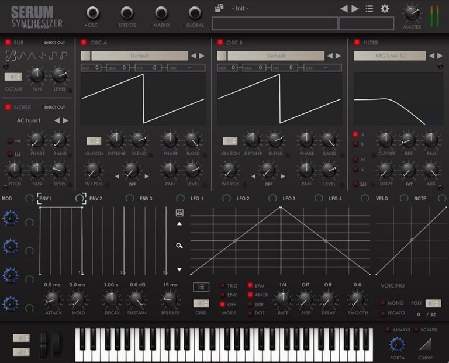Select the ENV 2 tab

pos(96,199)
